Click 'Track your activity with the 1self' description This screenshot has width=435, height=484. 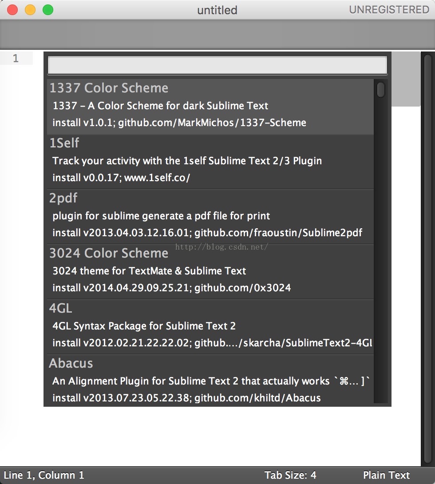[187, 161]
